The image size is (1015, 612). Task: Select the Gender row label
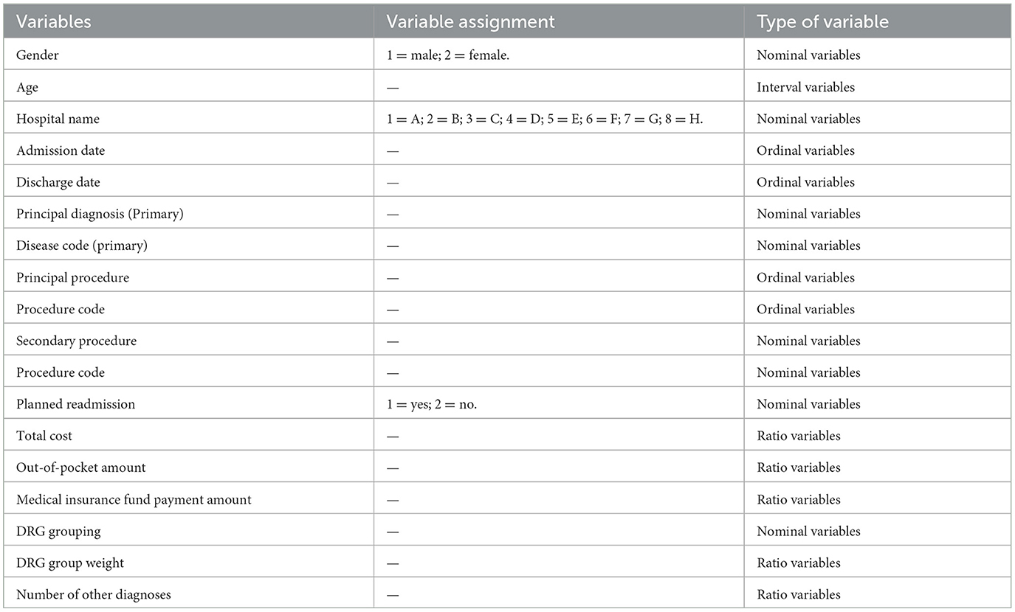(x=38, y=55)
